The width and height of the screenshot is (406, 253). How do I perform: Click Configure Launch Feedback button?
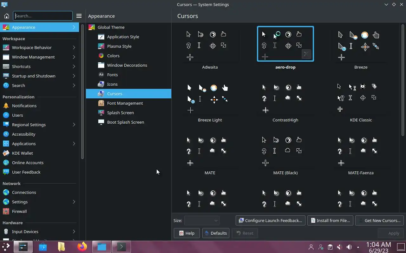(x=271, y=220)
